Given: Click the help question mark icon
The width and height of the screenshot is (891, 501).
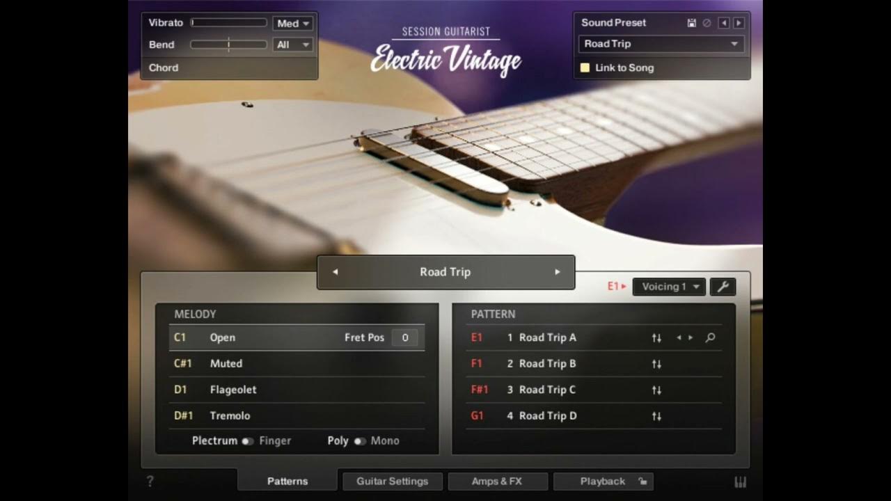Looking at the screenshot, I should click(x=150, y=481).
